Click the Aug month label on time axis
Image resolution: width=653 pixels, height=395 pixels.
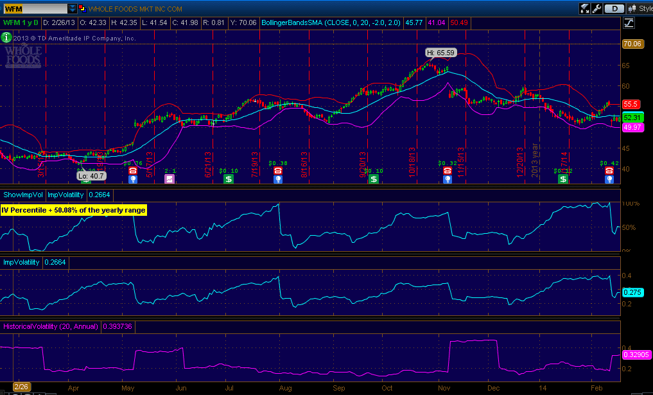pyautogui.click(x=285, y=388)
